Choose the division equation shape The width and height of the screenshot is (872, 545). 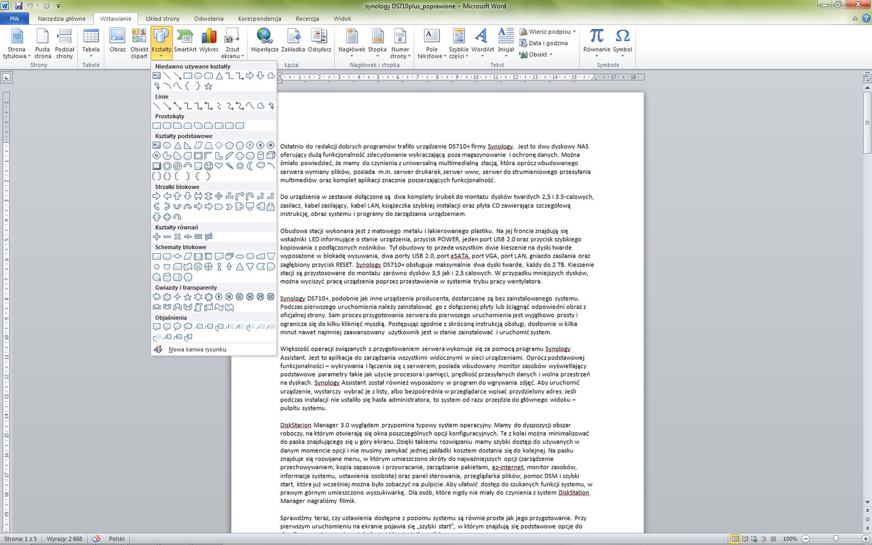(188, 237)
